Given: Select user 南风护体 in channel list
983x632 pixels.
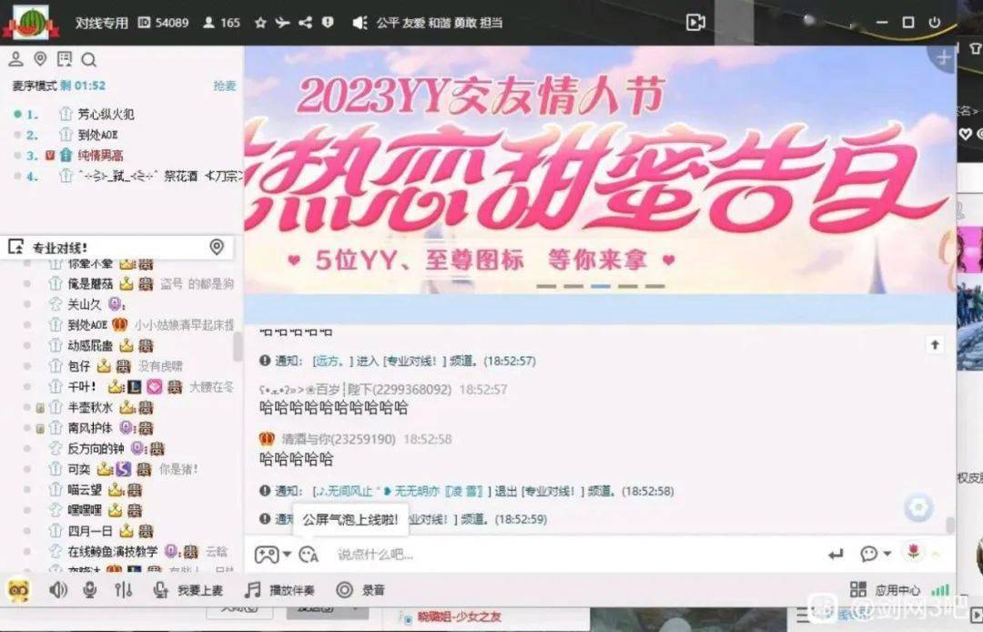Looking at the screenshot, I should point(90,428).
